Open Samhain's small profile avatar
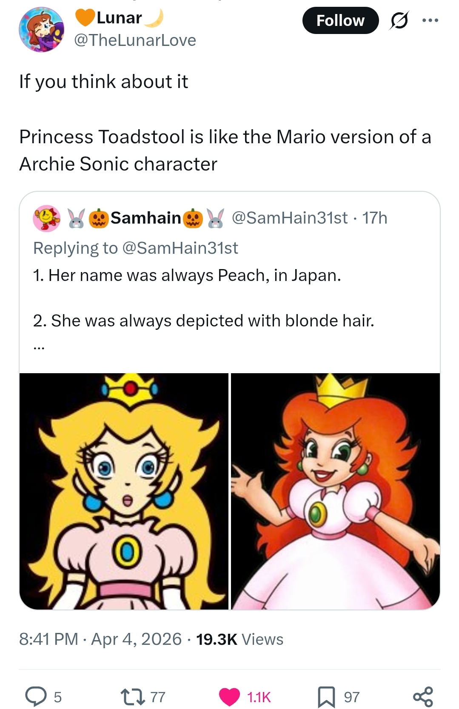The height and width of the screenshot is (709, 459). coord(47,218)
